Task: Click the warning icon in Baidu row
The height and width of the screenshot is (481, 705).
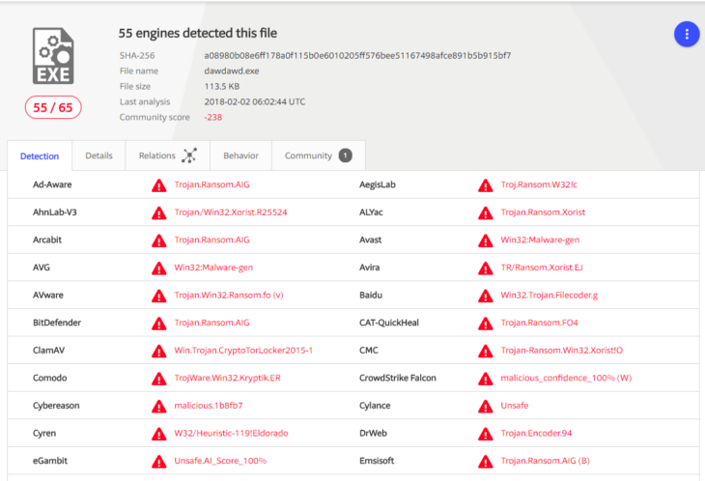Action: click(485, 296)
